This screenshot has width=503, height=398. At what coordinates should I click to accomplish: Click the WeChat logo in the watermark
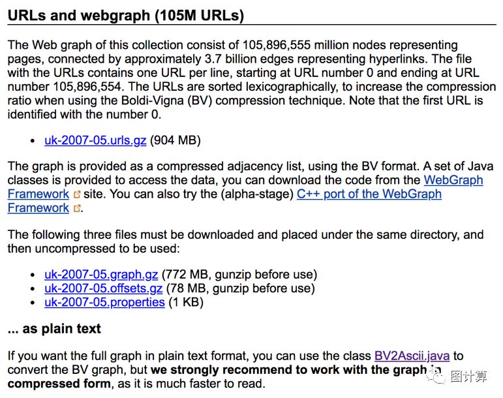(435, 377)
